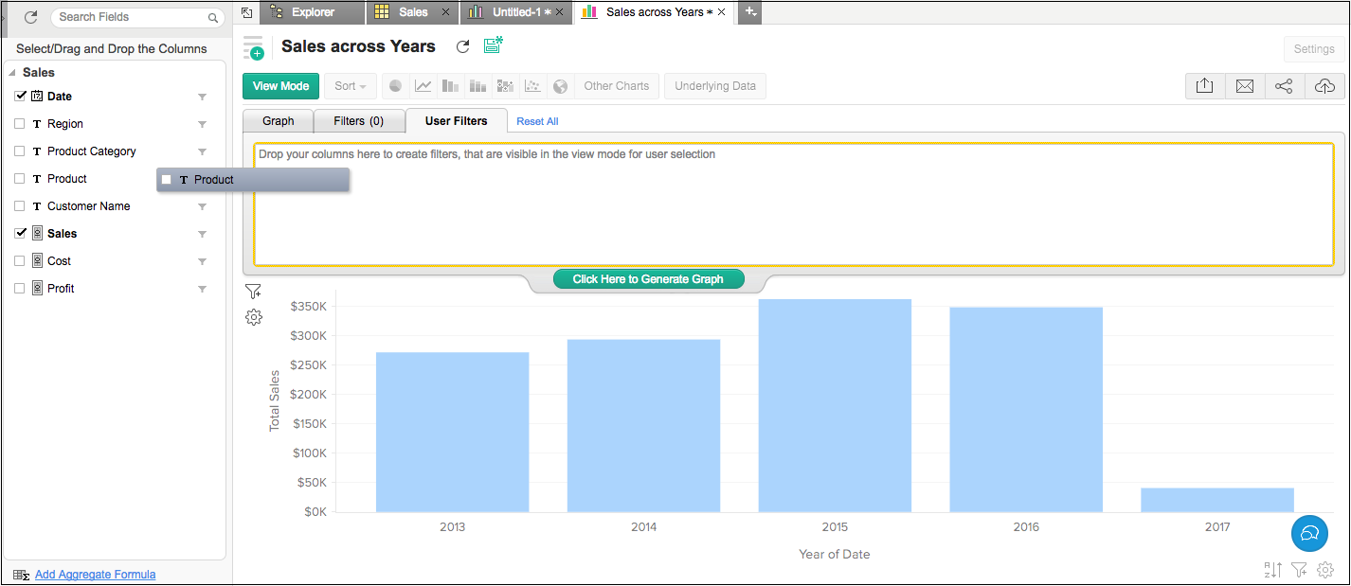Uncheck the Date column checkbox
The height and width of the screenshot is (586, 1351).
21,97
